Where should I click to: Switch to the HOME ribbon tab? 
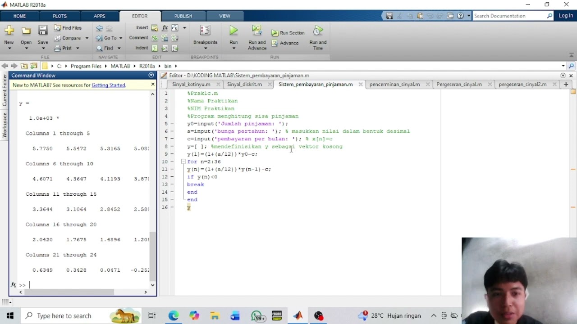pyautogui.click(x=19, y=16)
